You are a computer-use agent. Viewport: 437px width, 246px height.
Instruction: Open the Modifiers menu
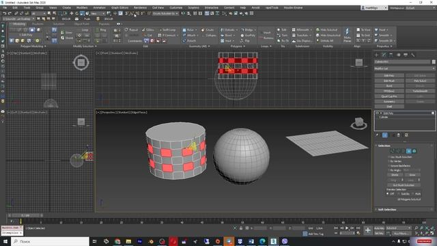[82, 8]
